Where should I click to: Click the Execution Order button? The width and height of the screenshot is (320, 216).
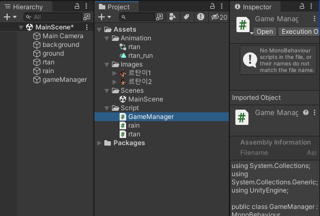click(299, 32)
